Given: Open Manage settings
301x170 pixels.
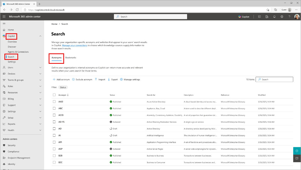Looking at the screenshot, I should coord(130,79).
